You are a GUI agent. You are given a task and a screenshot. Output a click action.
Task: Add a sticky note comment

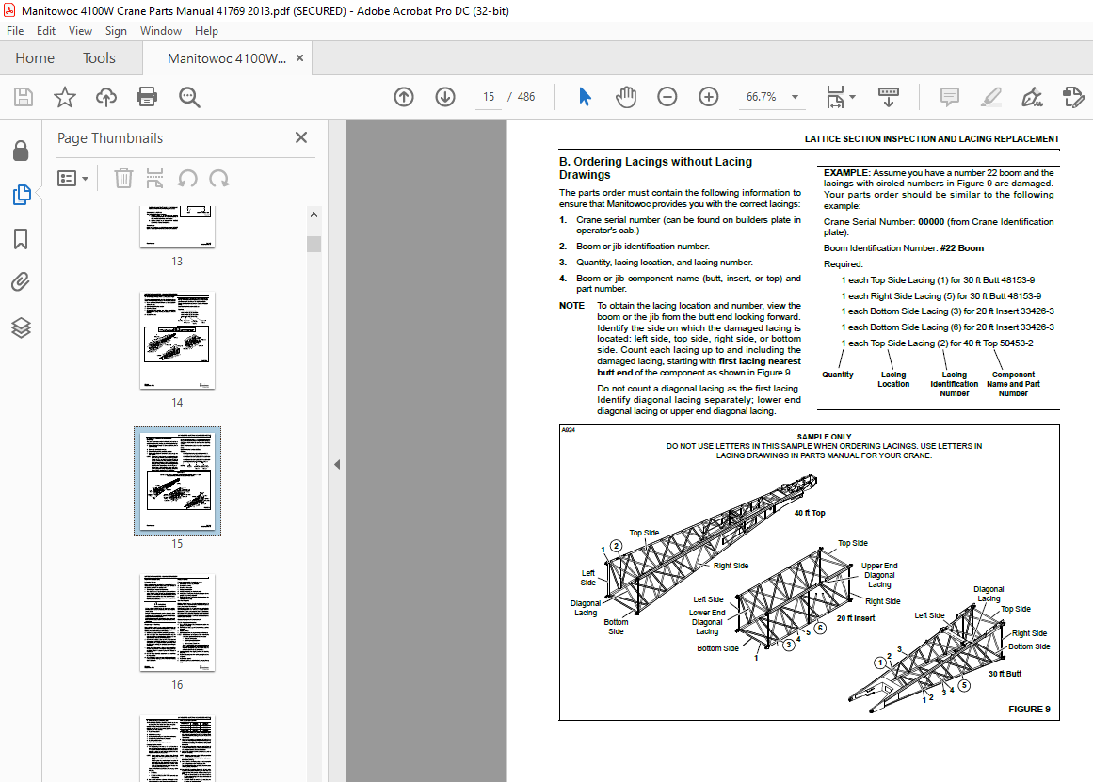coord(949,97)
